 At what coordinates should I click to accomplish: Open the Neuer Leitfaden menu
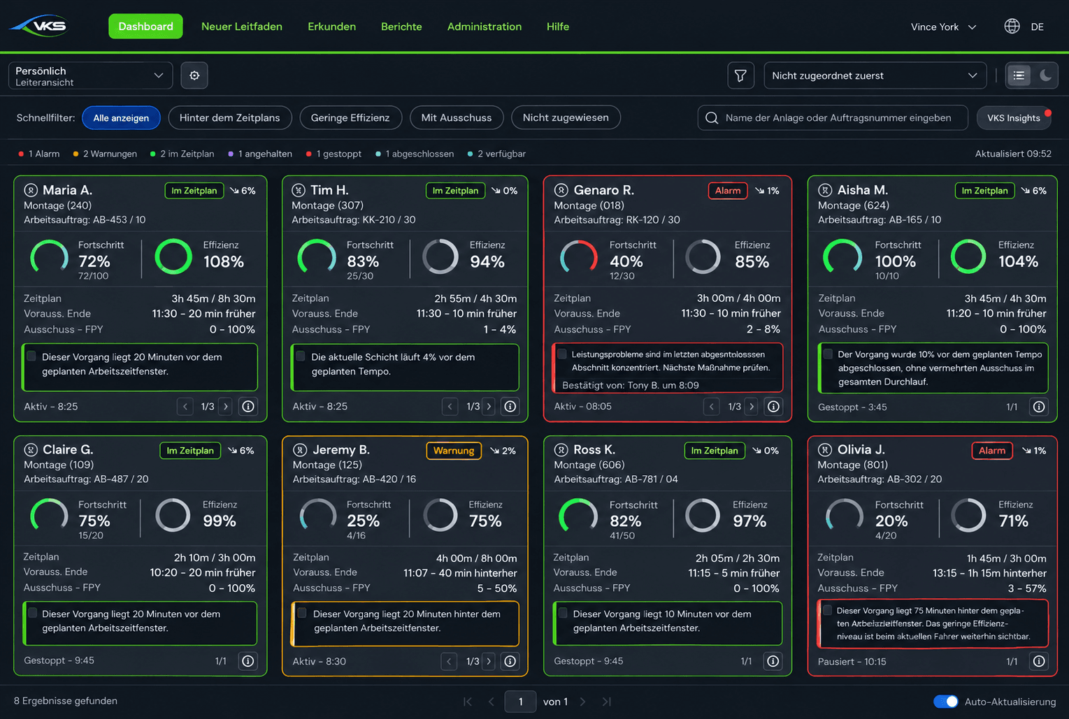pyautogui.click(x=242, y=27)
